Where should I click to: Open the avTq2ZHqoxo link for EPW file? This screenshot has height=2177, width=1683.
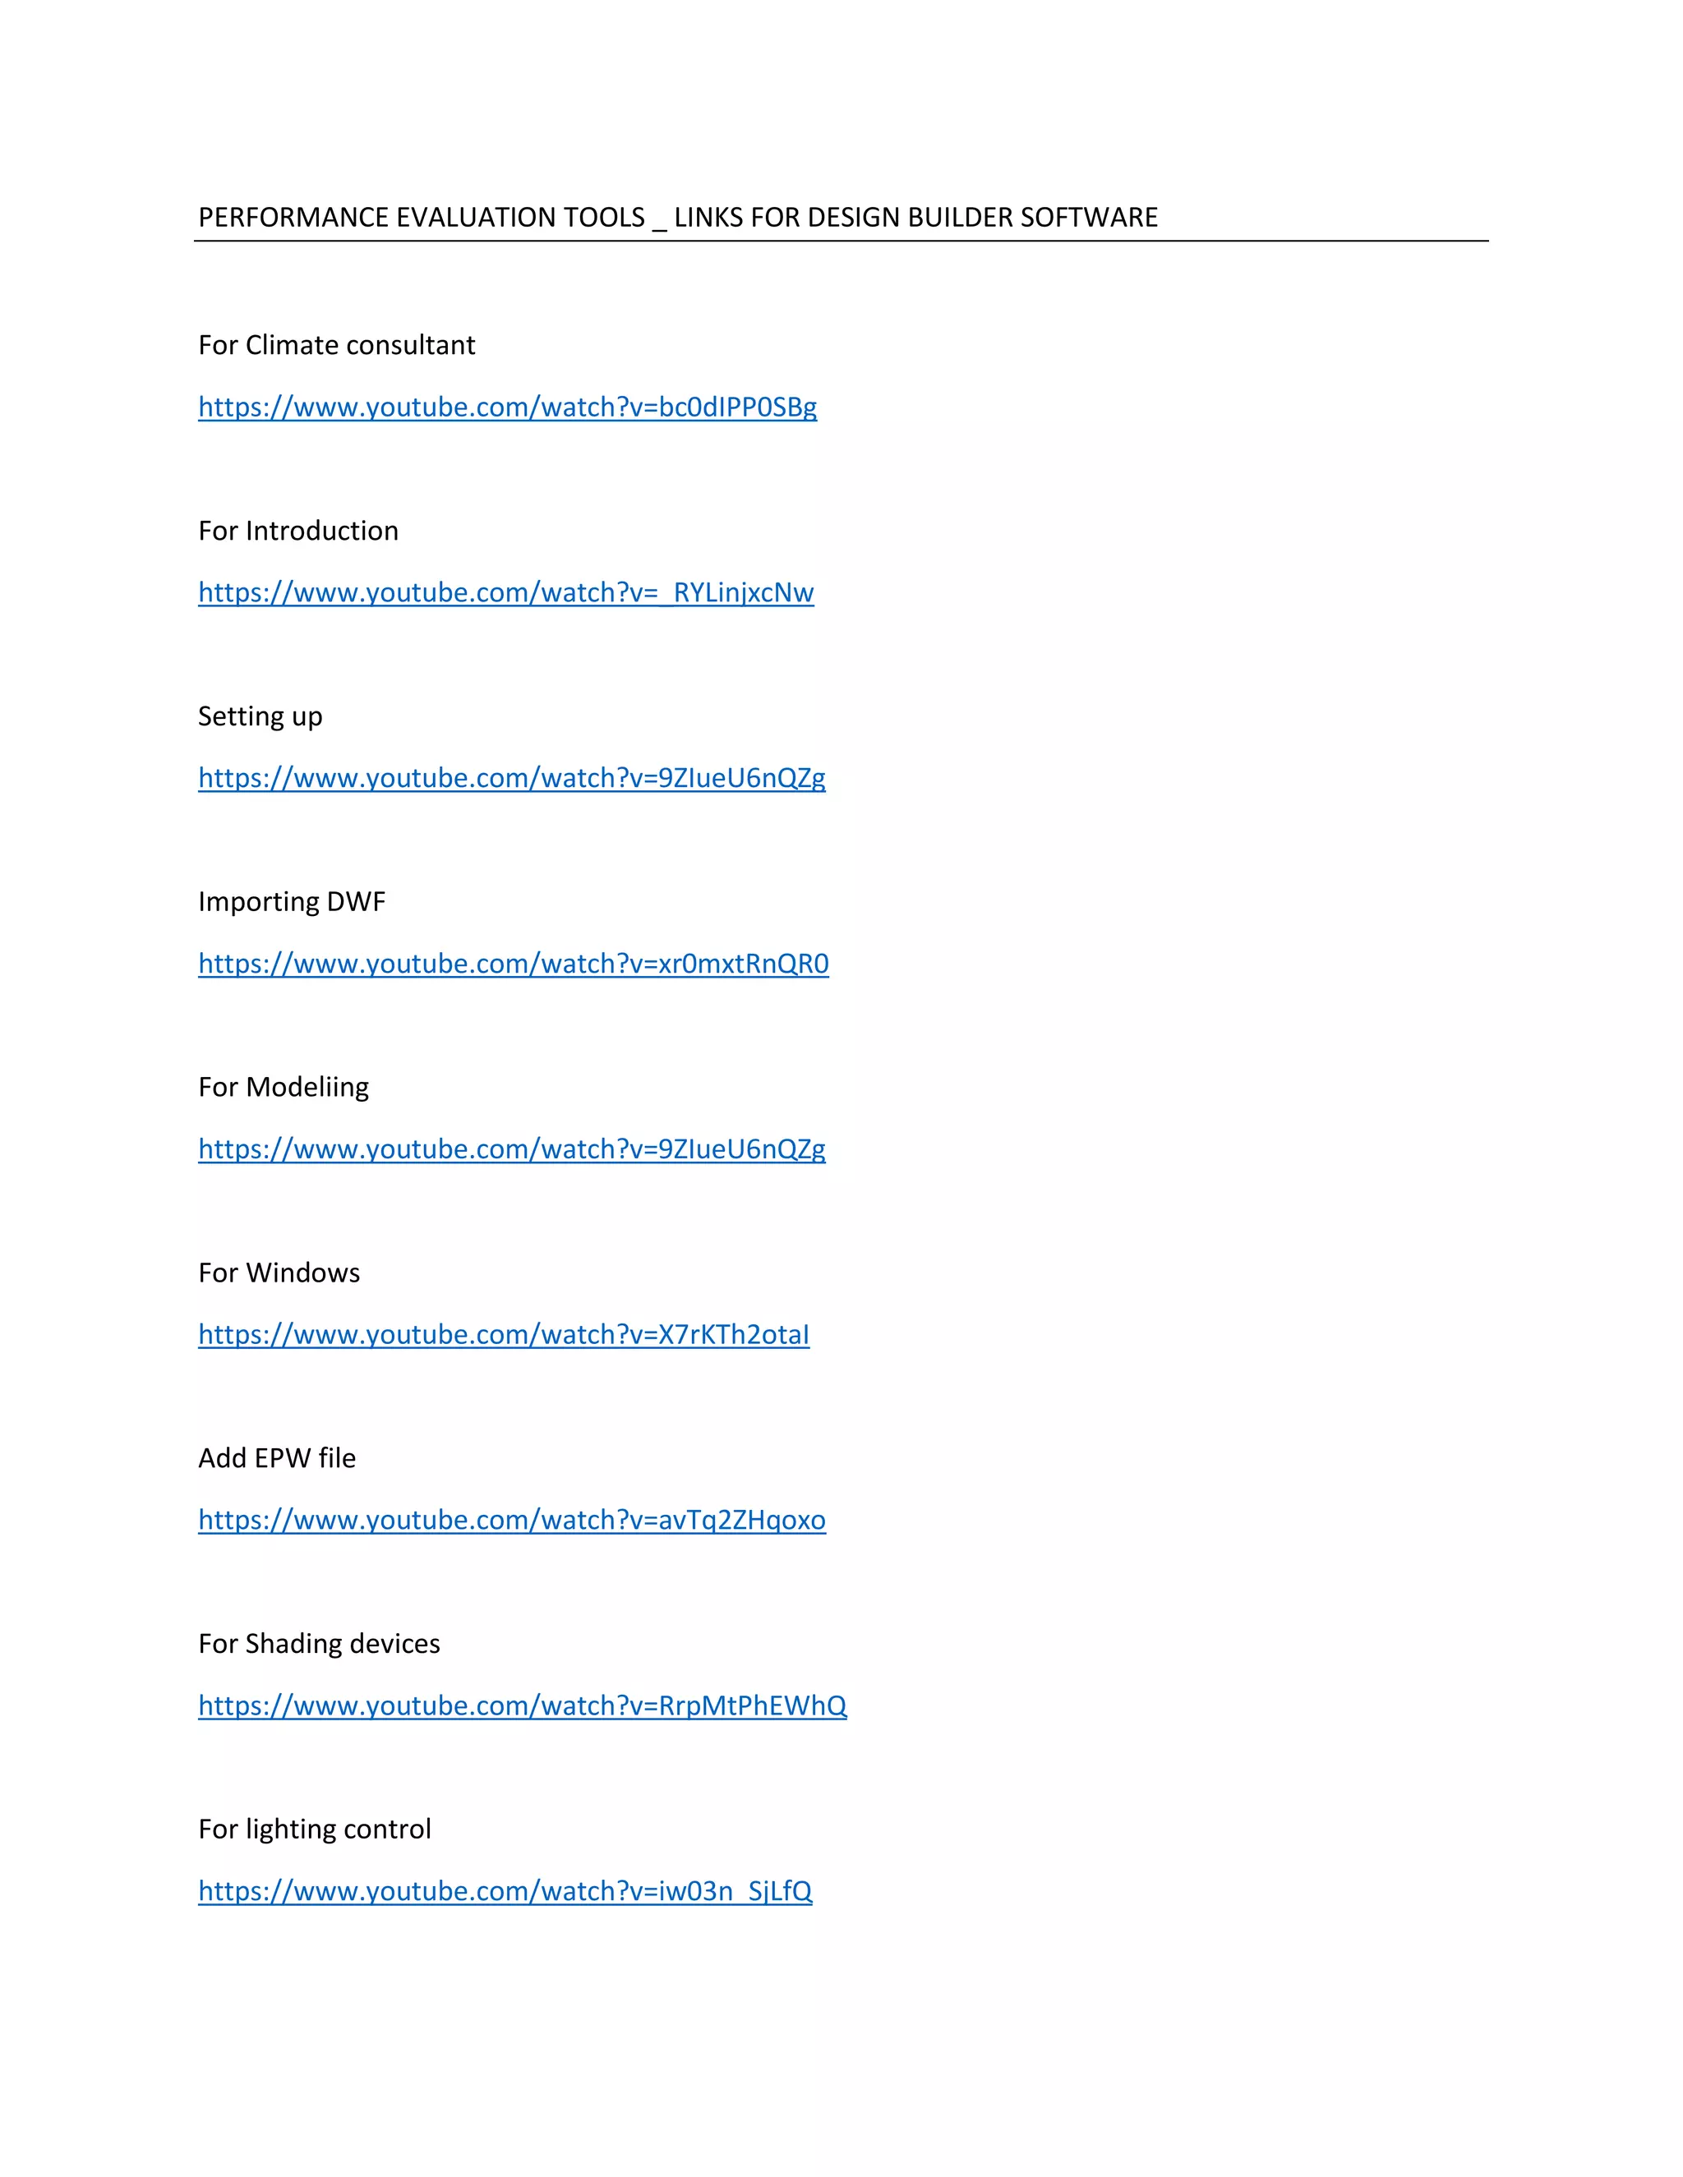coord(511,1519)
